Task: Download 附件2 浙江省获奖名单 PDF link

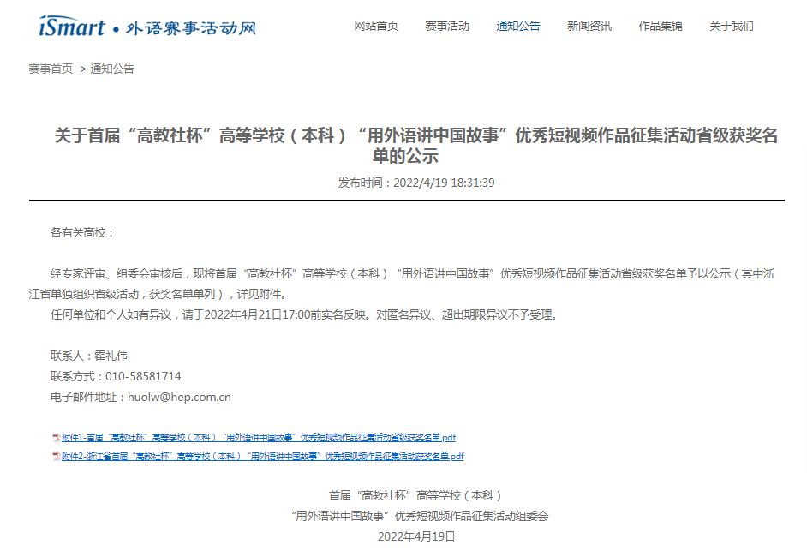Action: coord(262,457)
